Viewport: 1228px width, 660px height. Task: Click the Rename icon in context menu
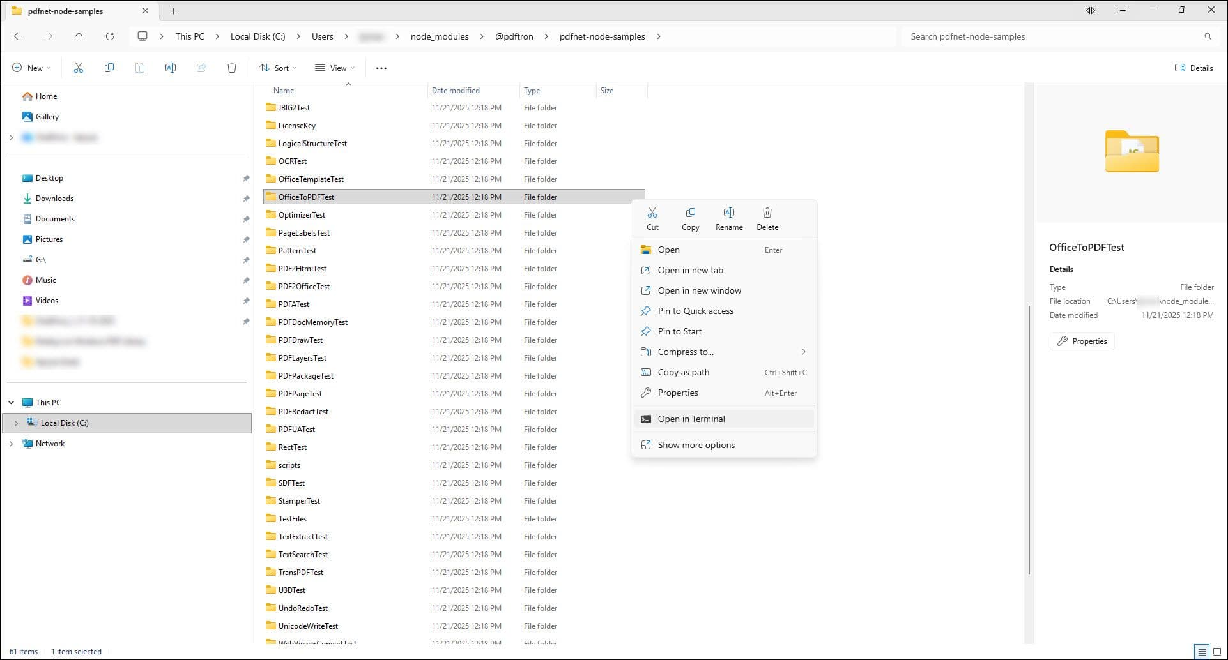pos(729,218)
